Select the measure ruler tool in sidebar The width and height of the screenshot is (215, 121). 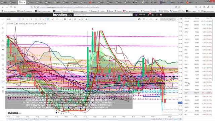coord(3,55)
